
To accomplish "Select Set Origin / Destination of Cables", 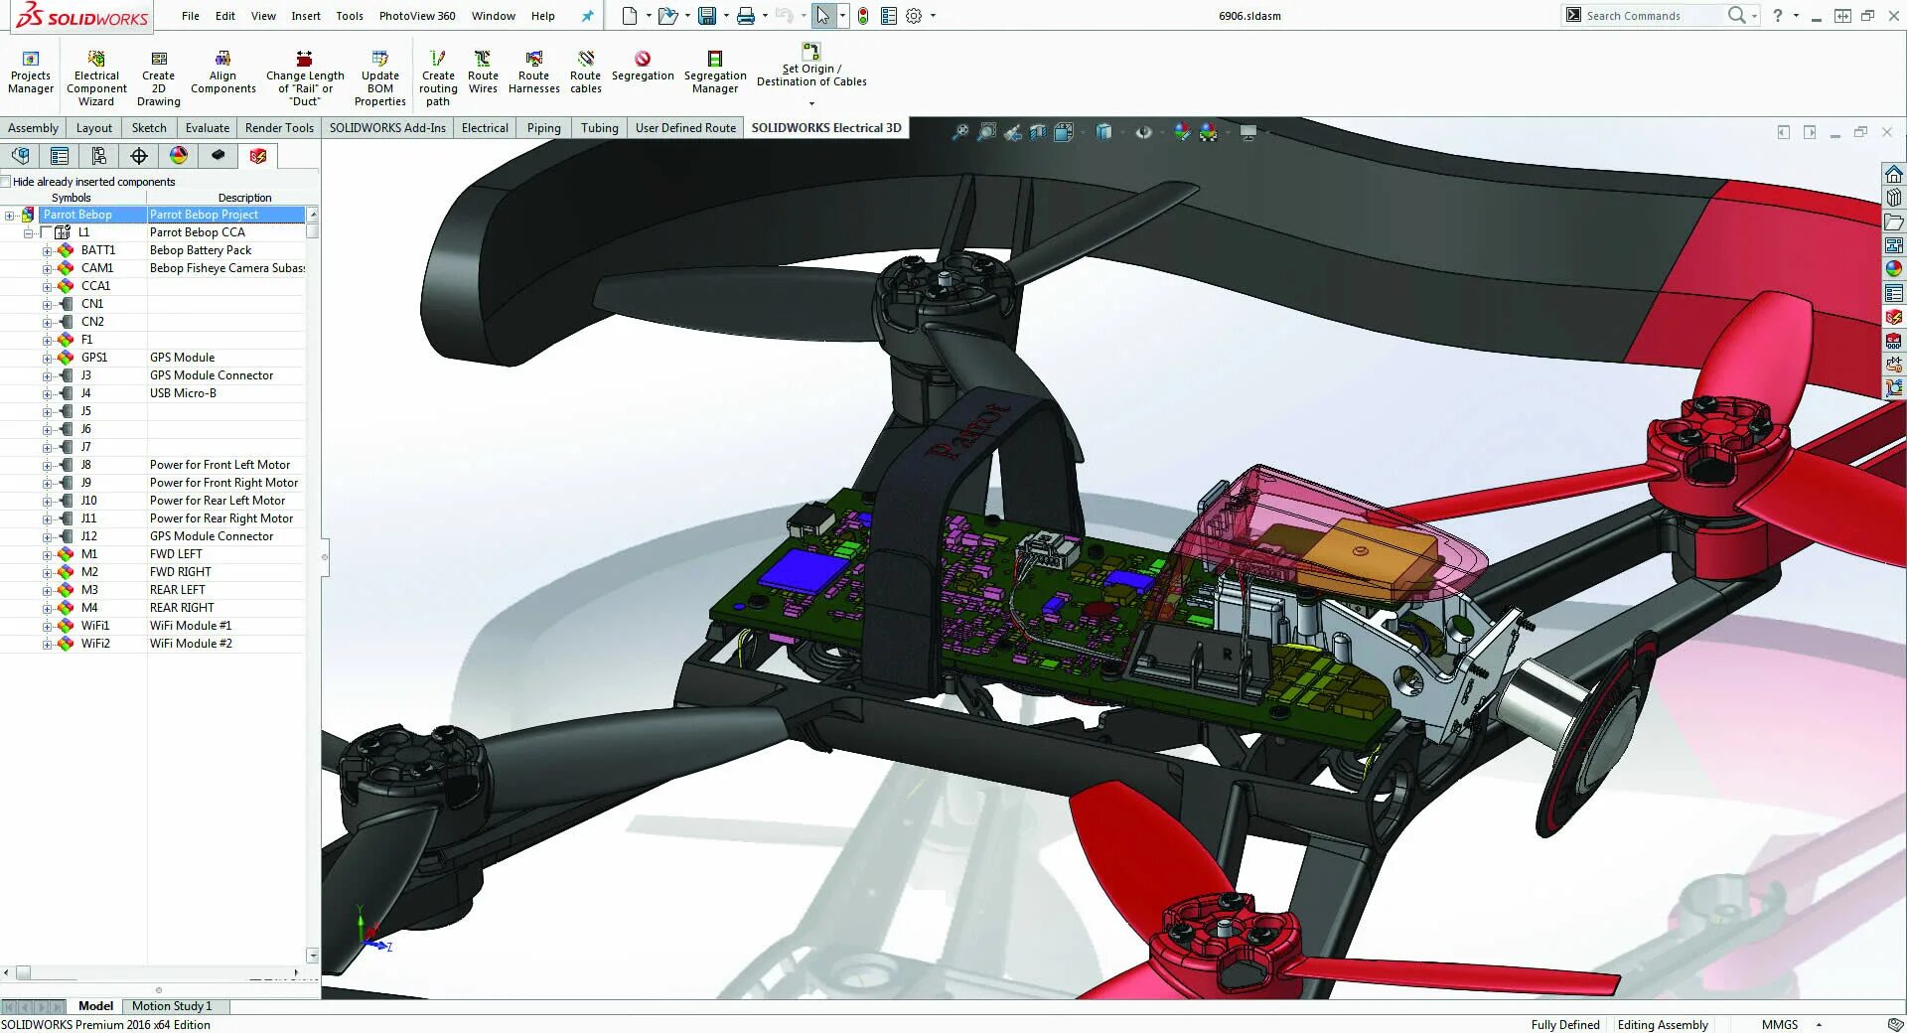I will 811,66.
